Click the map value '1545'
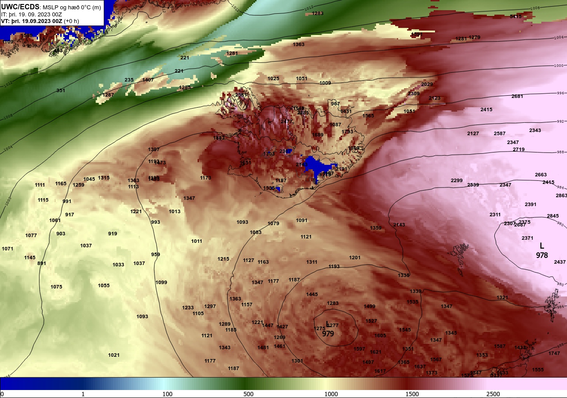 point(405,330)
